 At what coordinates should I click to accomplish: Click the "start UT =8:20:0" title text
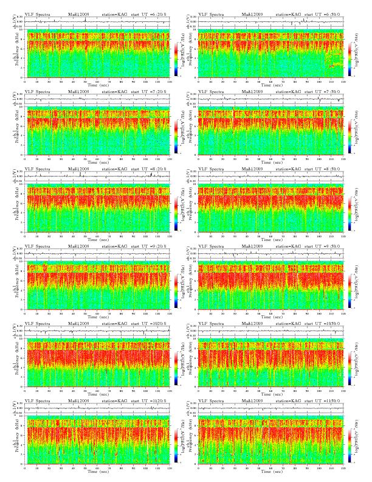point(148,169)
